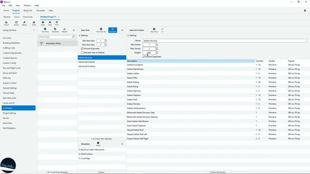Click the Export toolbar icon
The image size is (310, 174).
pos(16,23)
